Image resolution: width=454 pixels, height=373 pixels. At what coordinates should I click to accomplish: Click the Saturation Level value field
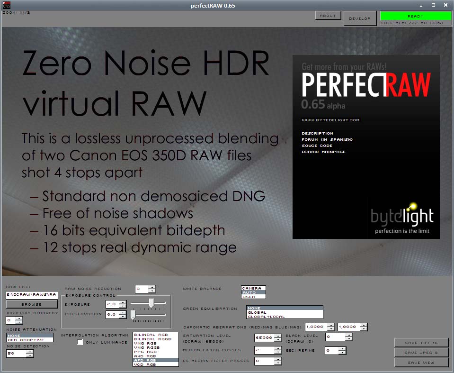(x=265, y=337)
